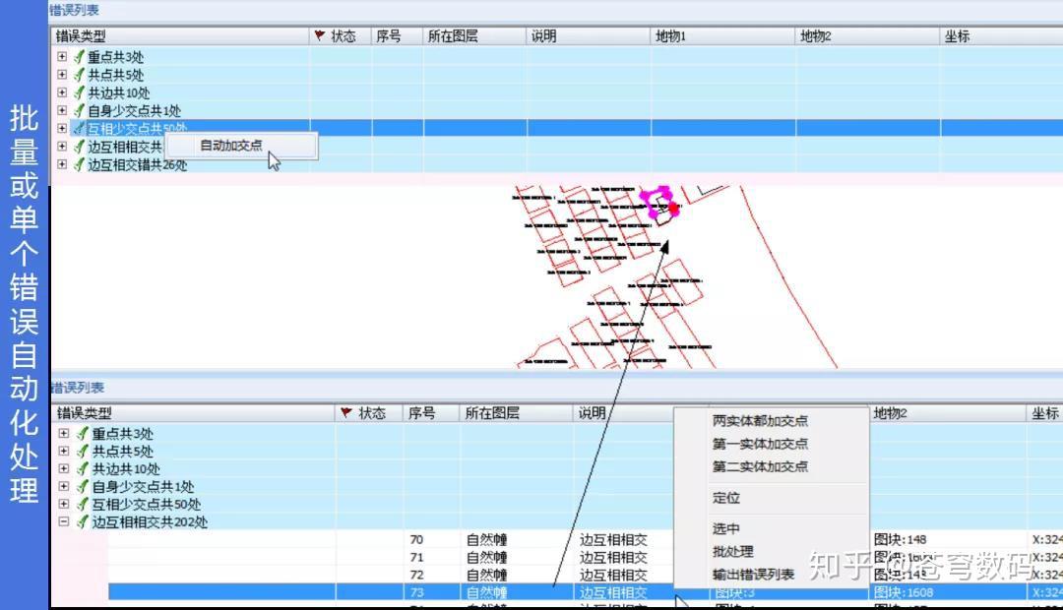Click red pin icon in lower 状态 header

[x=346, y=412]
